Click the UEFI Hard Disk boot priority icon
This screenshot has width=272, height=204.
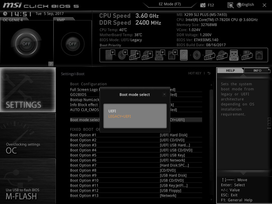point(110,55)
